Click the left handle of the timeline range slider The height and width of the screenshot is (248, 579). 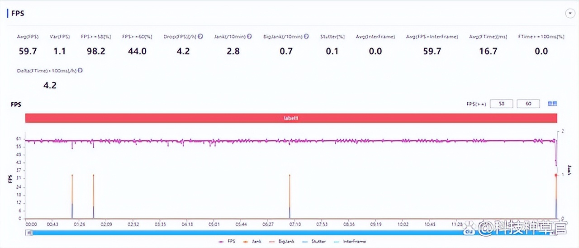pyautogui.click(x=29, y=233)
